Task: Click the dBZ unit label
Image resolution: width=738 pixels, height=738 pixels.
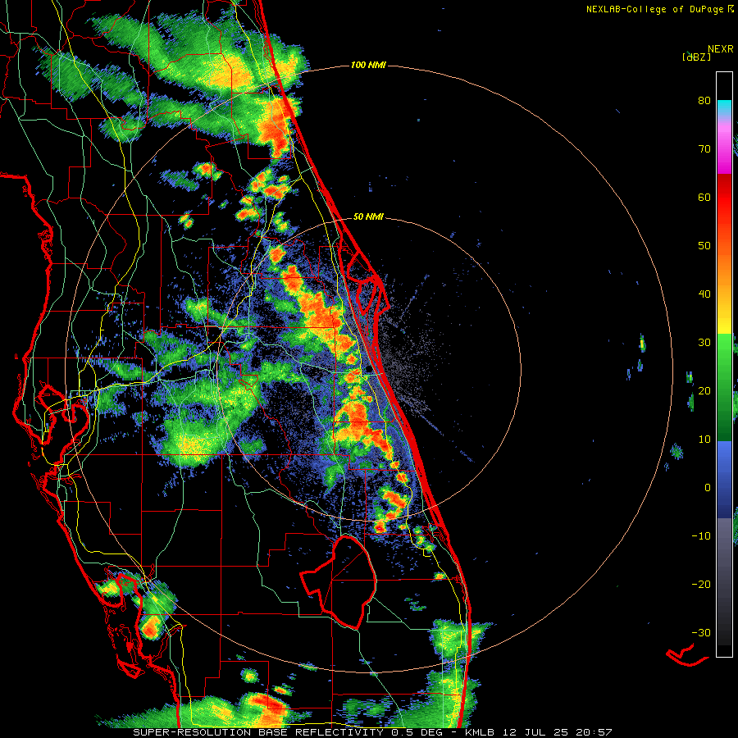Action: (696, 57)
